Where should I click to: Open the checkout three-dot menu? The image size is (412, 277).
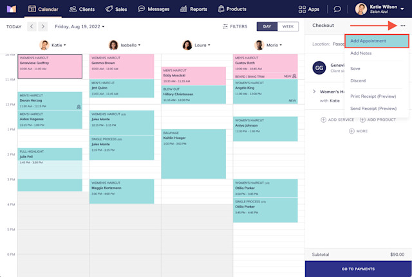point(403,26)
